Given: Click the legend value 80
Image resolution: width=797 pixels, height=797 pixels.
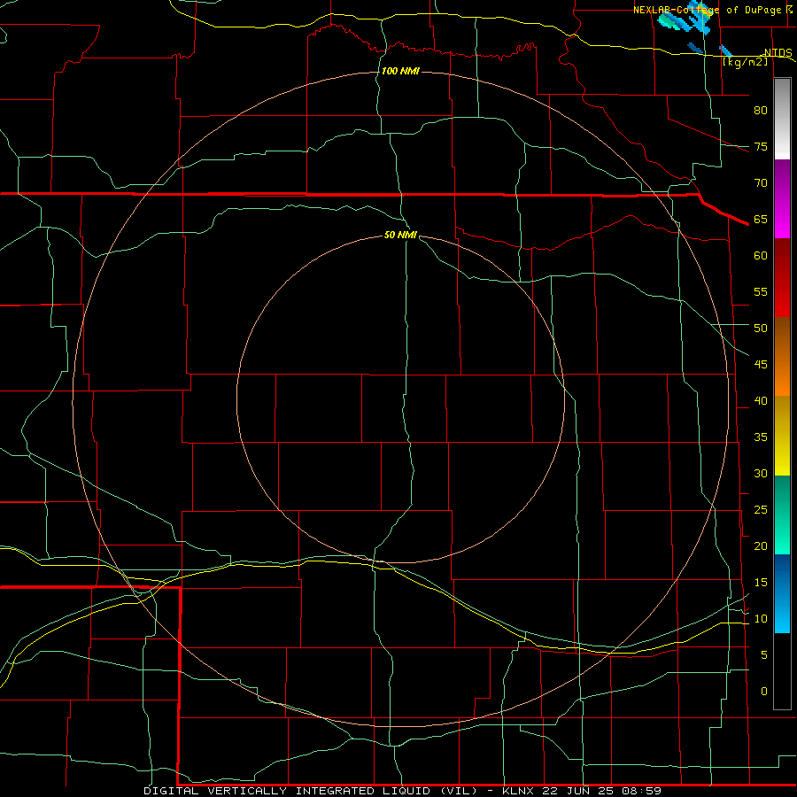Looking at the screenshot, I should coord(761,111).
